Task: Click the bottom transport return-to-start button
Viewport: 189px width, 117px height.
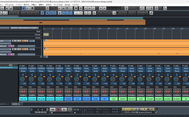Action: pos(53,110)
